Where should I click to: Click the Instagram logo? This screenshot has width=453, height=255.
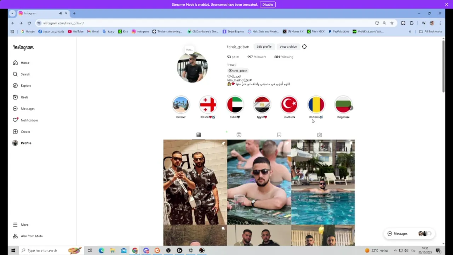pos(23,47)
